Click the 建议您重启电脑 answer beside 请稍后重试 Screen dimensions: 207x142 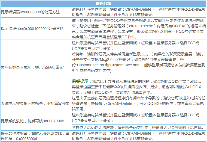coord(136,46)
